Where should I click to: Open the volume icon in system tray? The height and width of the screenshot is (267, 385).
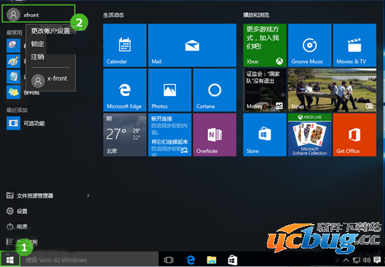366,260
